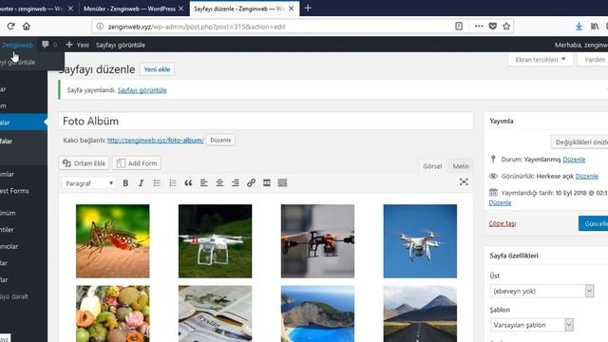Toggle italic formatting in editor toolbar
Image resolution: width=608 pixels, height=342 pixels.
point(142,183)
